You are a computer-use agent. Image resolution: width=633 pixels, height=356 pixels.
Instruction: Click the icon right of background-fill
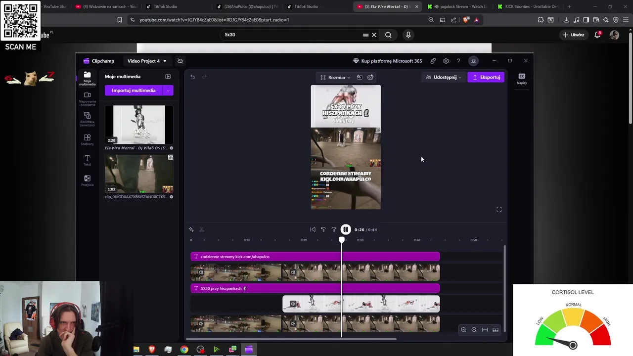370,77
